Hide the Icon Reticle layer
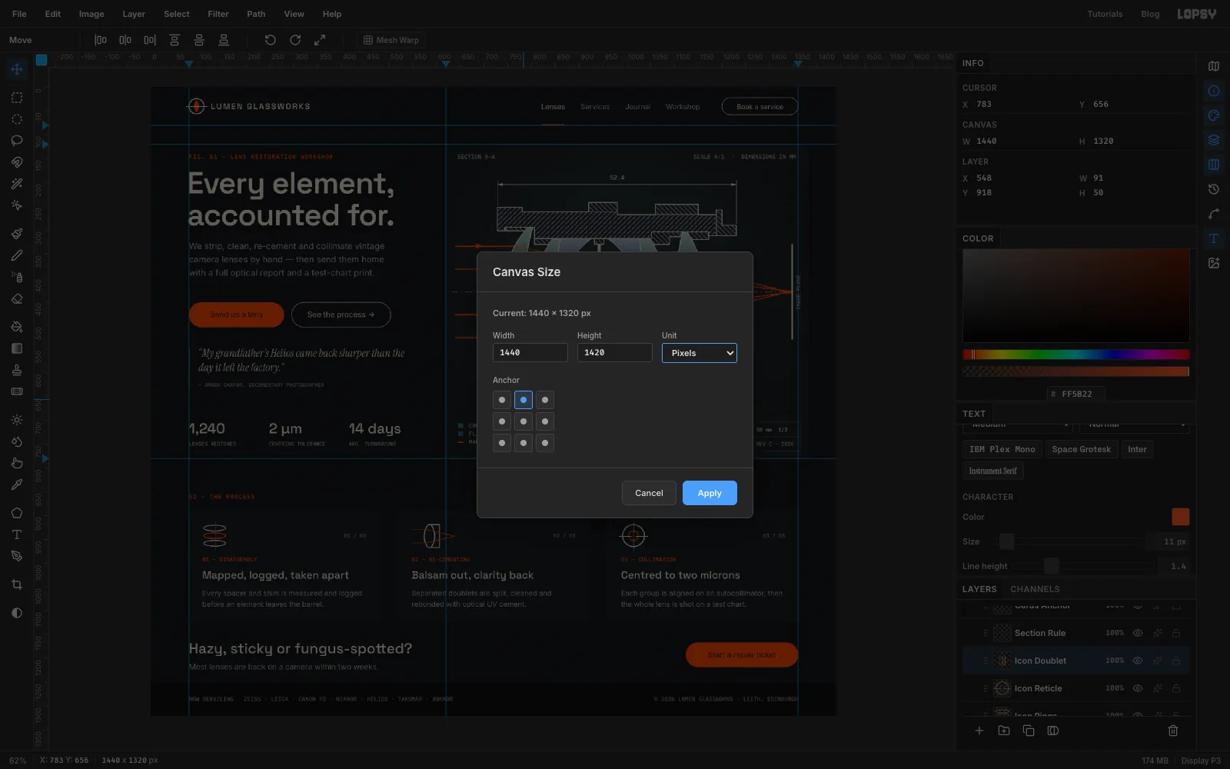 click(x=1138, y=688)
